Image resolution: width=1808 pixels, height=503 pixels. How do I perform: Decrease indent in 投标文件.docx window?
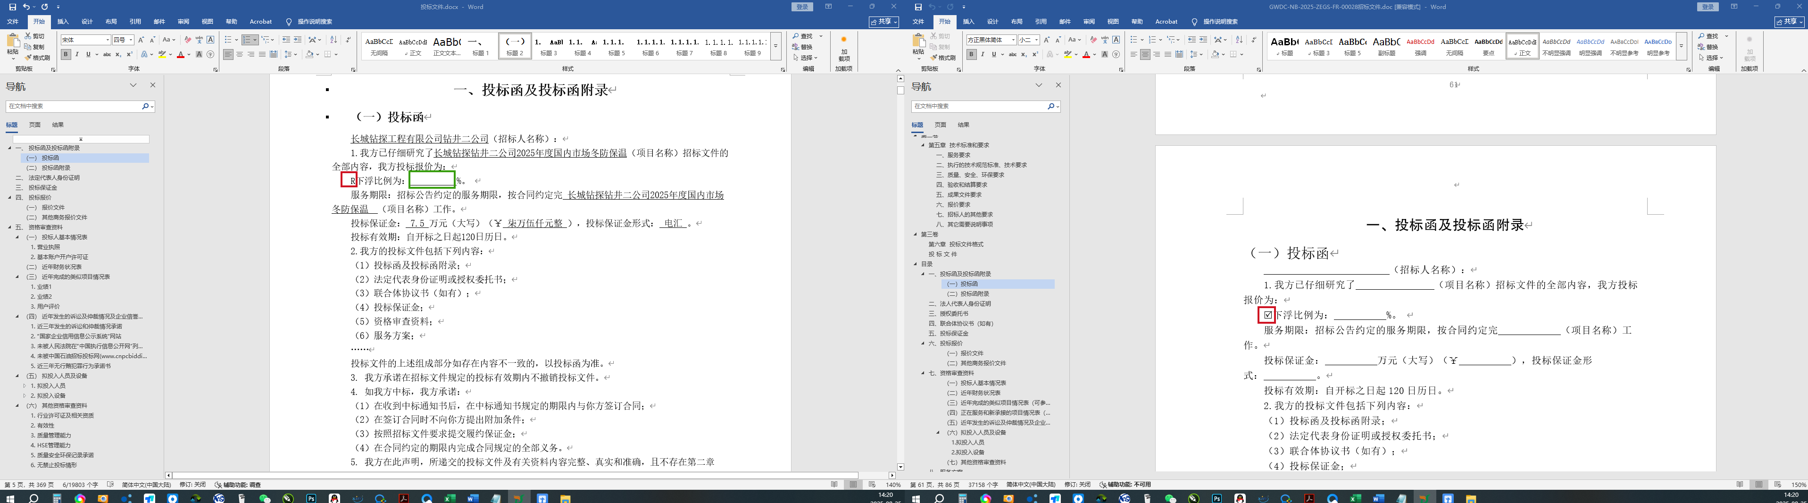click(286, 40)
